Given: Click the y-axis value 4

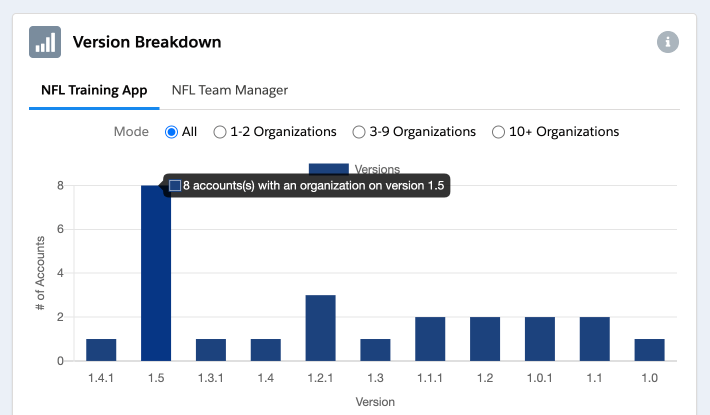Looking at the screenshot, I should (x=60, y=273).
